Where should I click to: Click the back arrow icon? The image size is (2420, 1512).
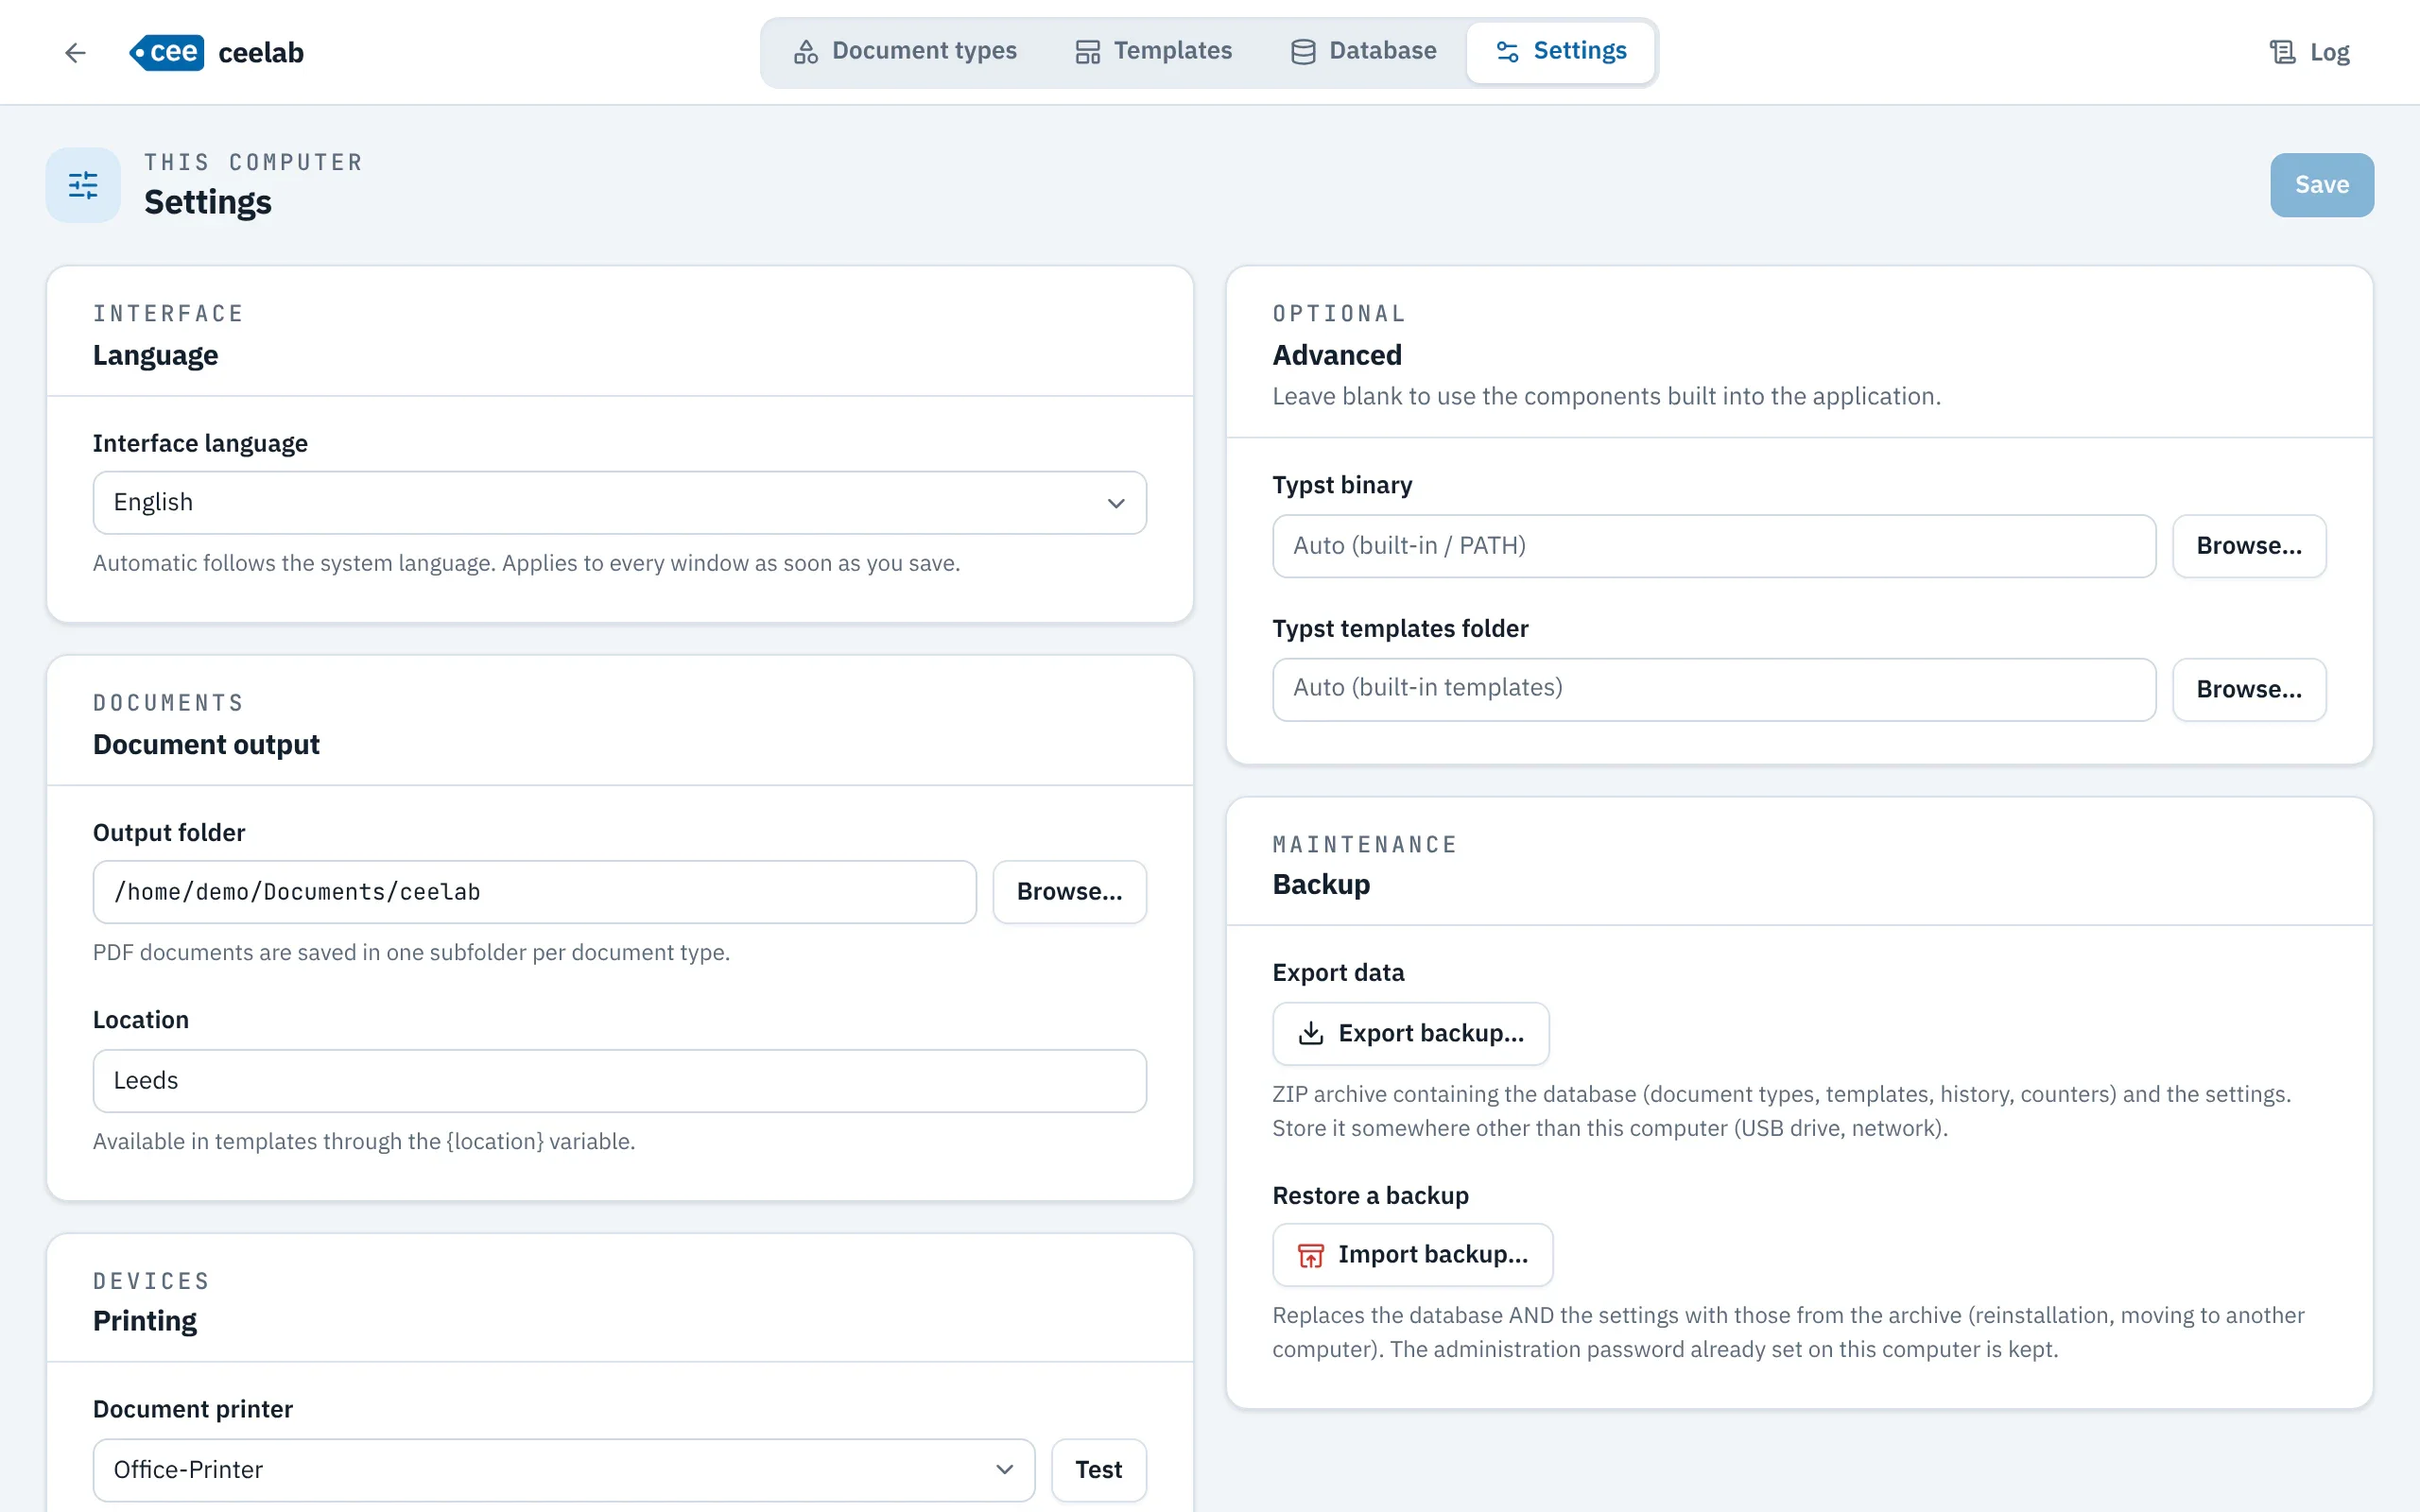coord(75,52)
